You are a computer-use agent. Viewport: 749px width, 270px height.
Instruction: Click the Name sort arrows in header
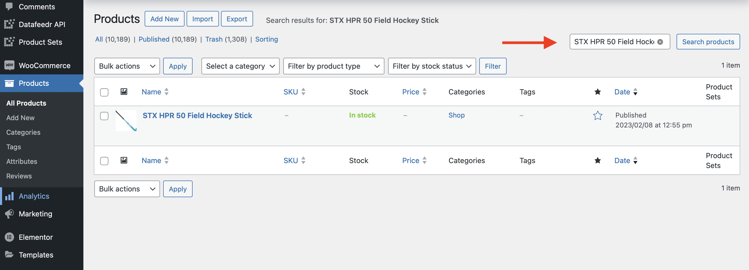click(167, 92)
